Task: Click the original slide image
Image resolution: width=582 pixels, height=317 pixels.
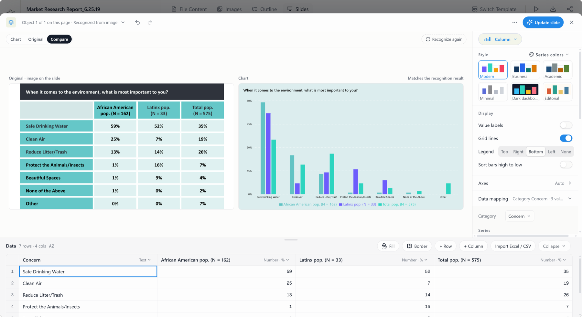Action: (121, 146)
